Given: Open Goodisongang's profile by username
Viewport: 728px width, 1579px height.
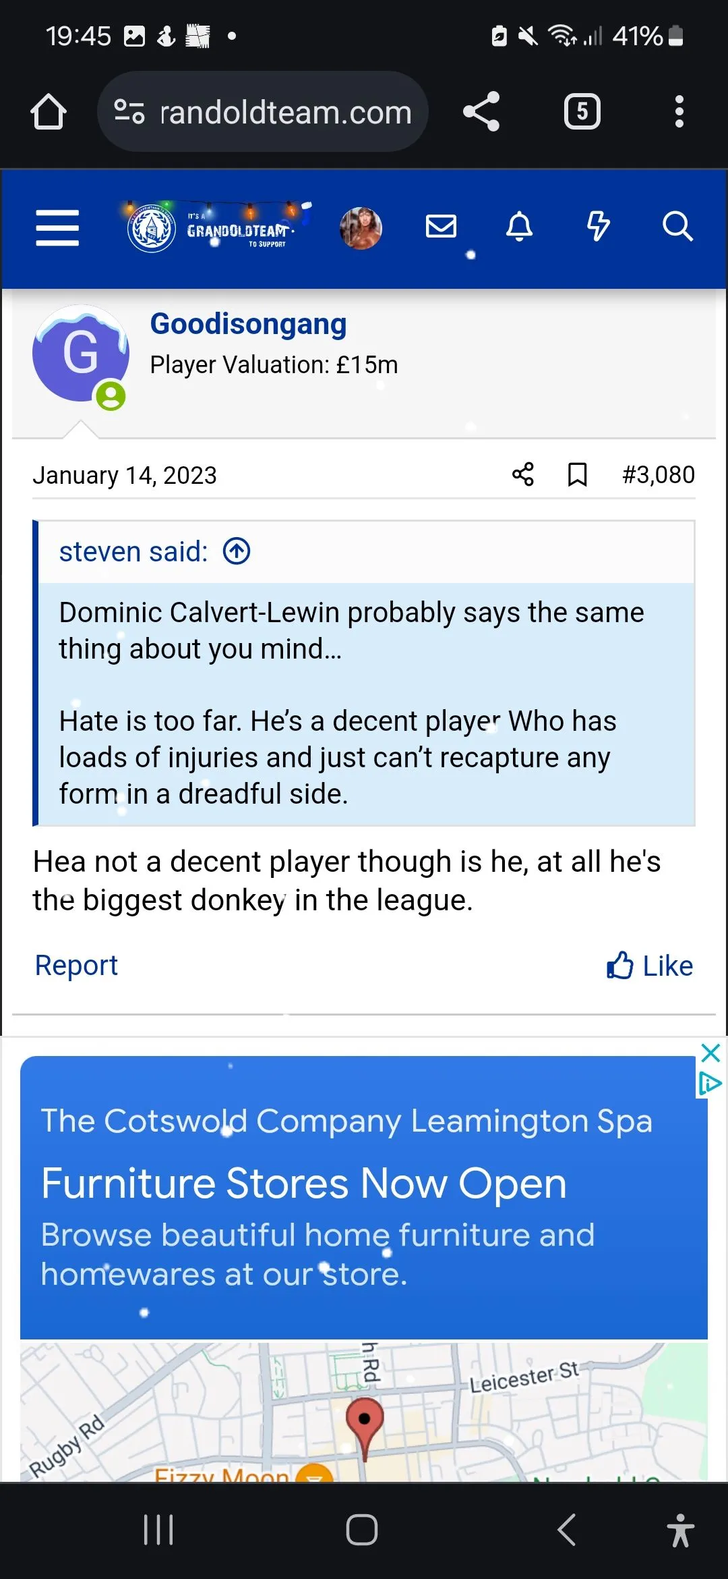Looking at the screenshot, I should (248, 324).
